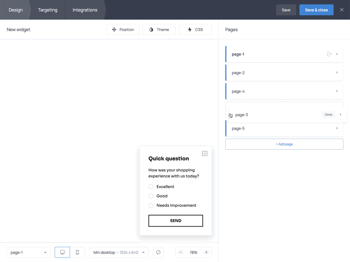Switch preview to mobile device view
Viewport: 350px width, 262px height.
77,252
